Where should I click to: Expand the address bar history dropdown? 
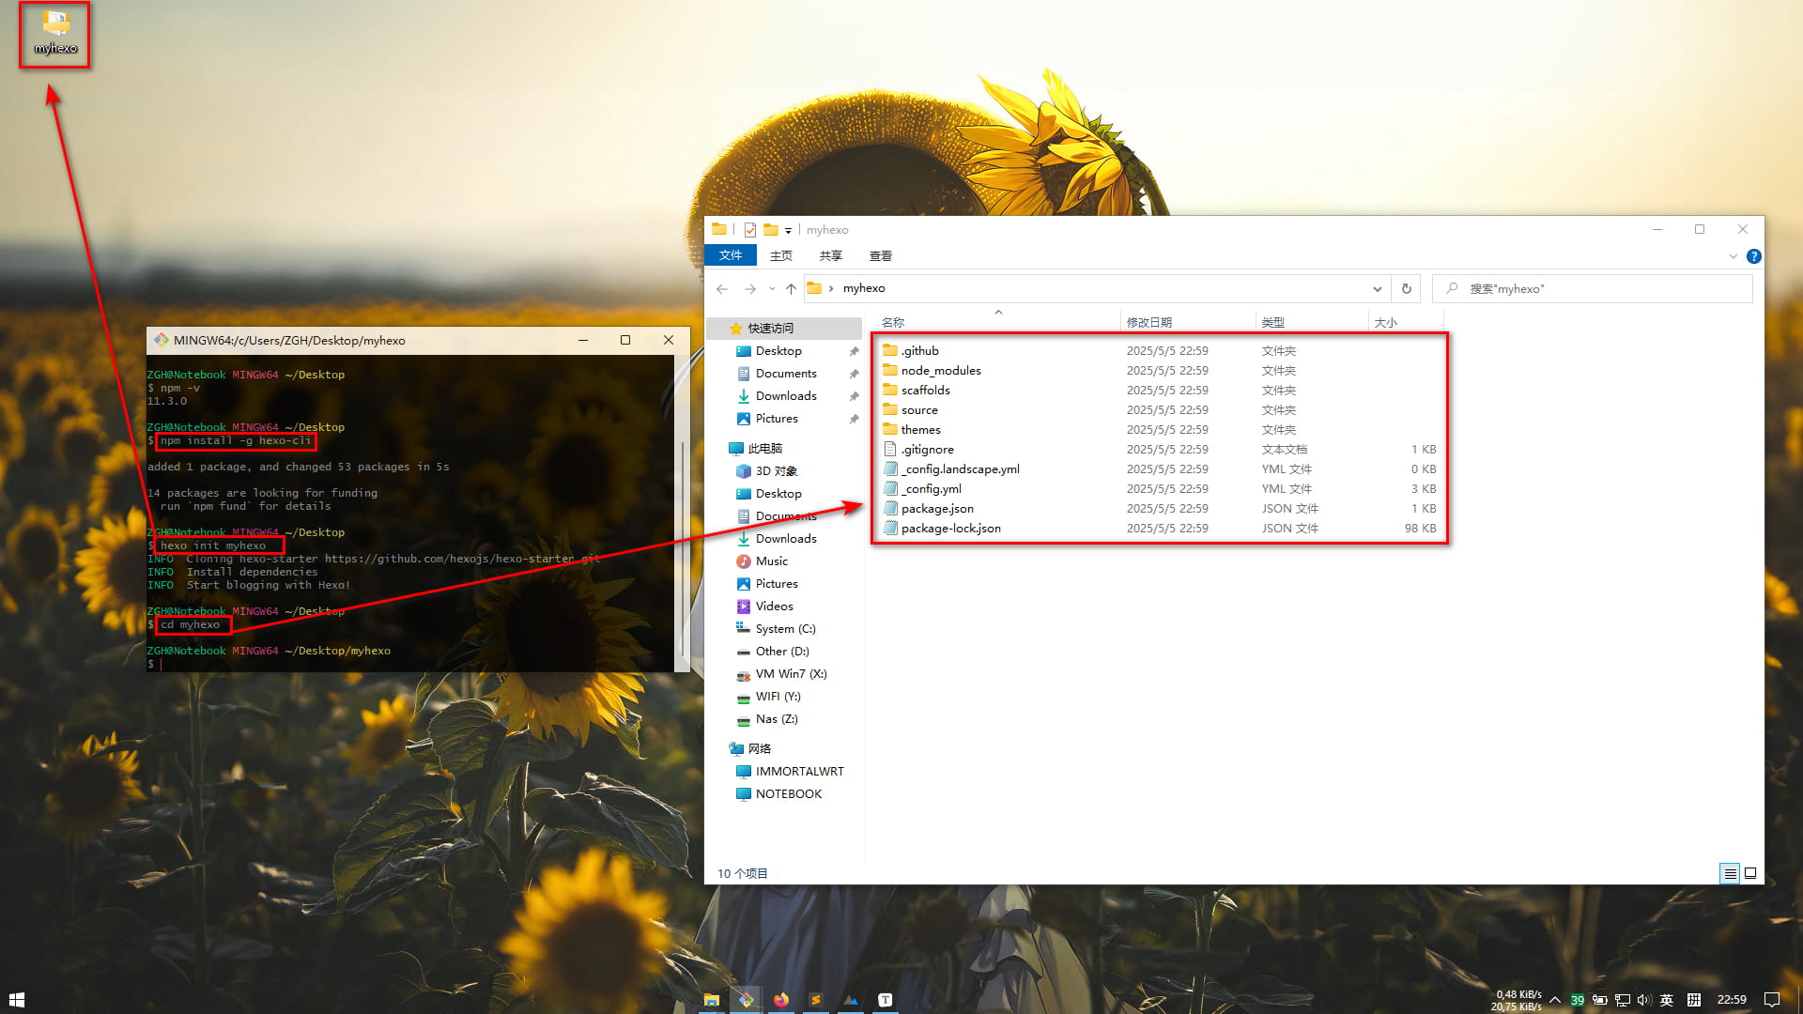(x=1377, y=288)
